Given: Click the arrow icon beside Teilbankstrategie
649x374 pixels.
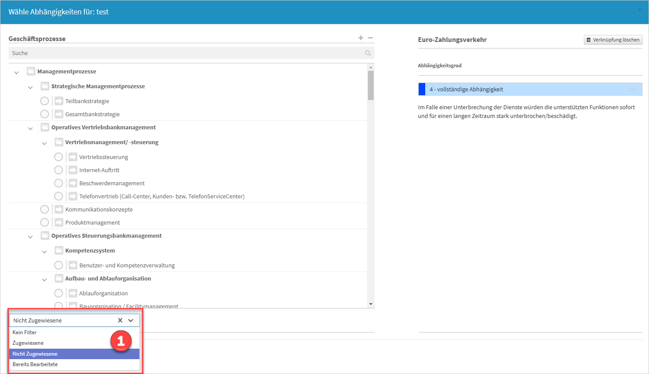Looking at the screenshot, I should 59,101.
